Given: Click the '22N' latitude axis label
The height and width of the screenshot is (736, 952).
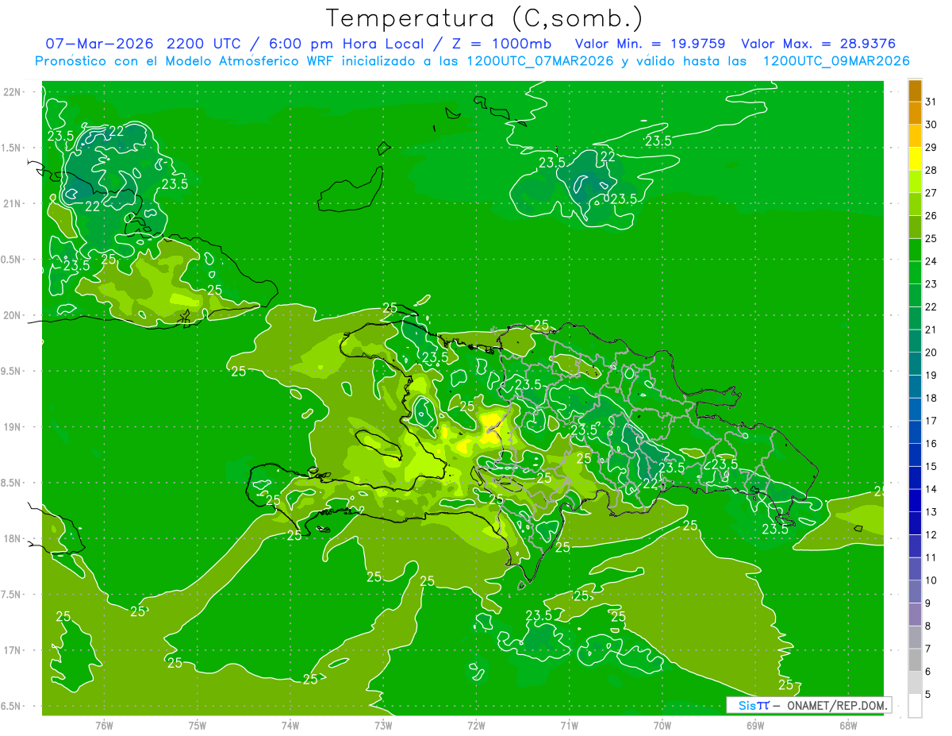Looking at the screenshot, I should click(13, 92).
